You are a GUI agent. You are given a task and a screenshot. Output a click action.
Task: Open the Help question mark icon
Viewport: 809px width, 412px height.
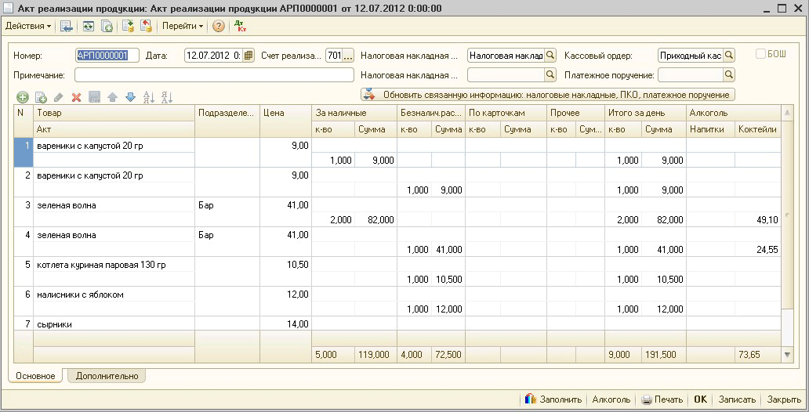point(219,26)
